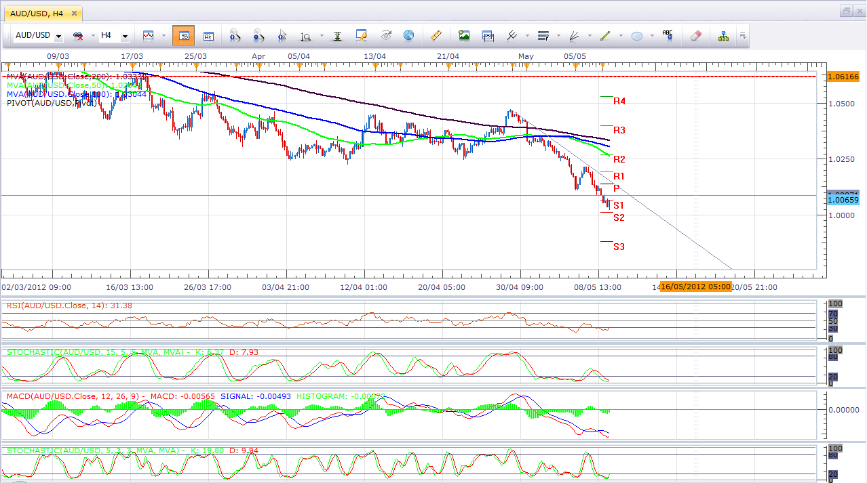The width and height of the screenshot is (867, 483).
Task: Click the R1 pivot resistance label
Action: coord(619,176)
